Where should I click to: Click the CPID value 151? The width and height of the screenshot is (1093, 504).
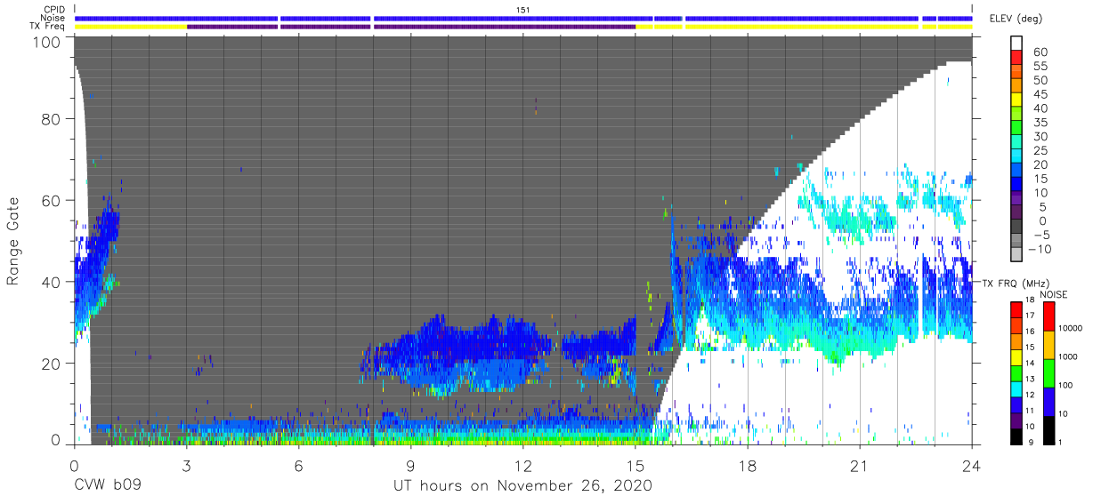(x=523, y=9)
